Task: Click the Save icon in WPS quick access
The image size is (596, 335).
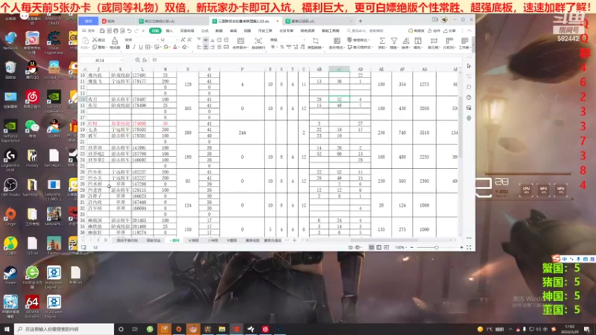Action: [102, 31]
